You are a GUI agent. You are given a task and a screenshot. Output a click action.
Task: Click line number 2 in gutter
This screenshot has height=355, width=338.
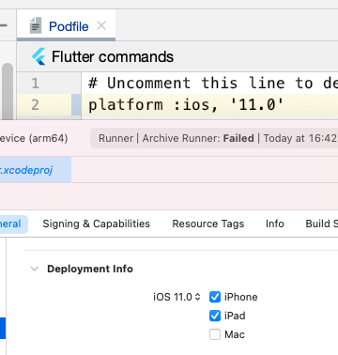pos(35,104)
